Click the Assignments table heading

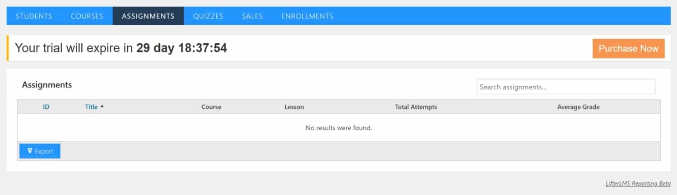click(47, 84)
